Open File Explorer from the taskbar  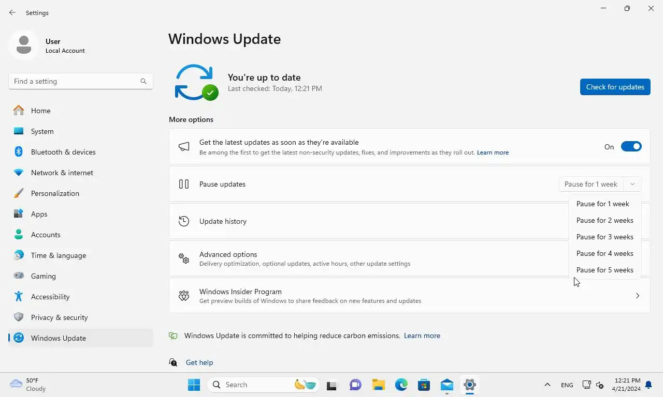(x=378, y=385)
